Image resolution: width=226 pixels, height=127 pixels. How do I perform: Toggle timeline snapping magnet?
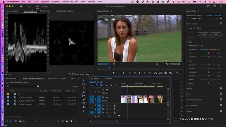coord(96,85)
